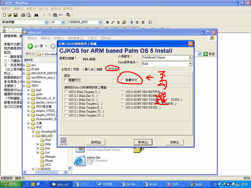Click the CJKOS logo icon in installer dialog
251x188 pixels.
(63, 142)
